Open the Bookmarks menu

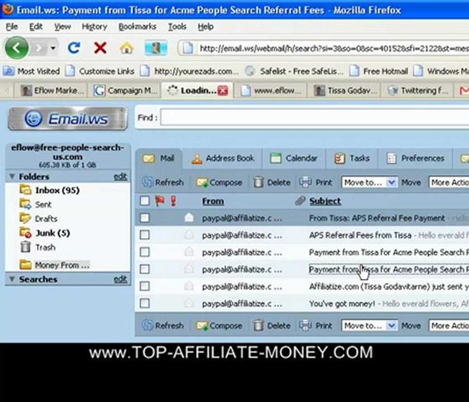pos(137,27)
